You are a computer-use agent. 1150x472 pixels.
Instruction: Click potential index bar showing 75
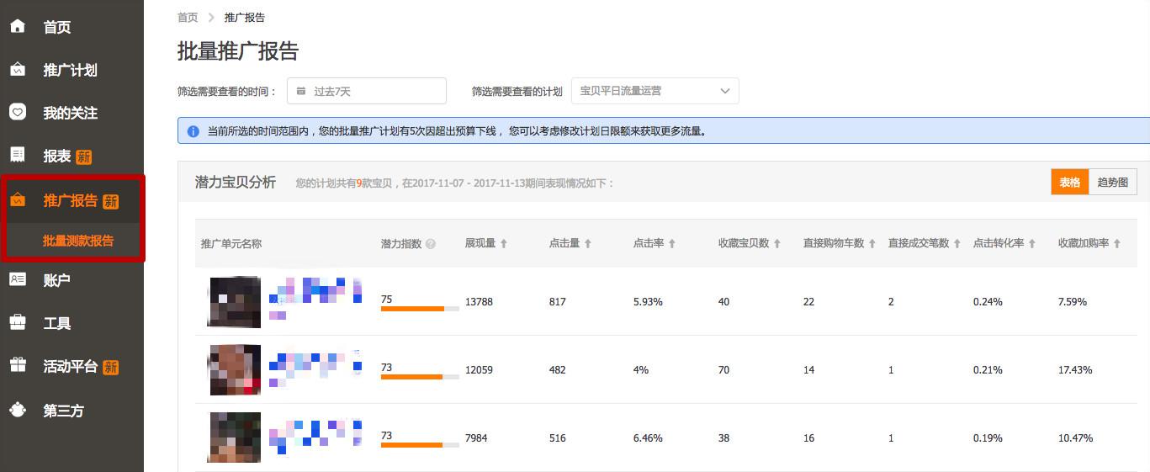420,309
